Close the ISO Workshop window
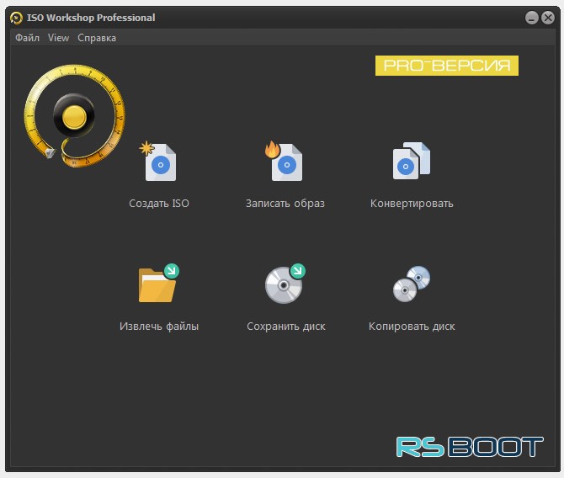564x478 pixels. click(548, 18)
